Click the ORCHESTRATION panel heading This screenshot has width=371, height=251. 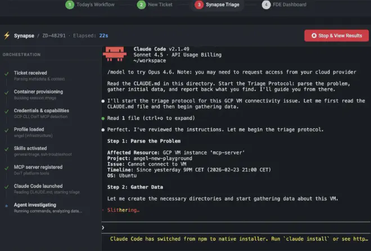tap(21, 54)
